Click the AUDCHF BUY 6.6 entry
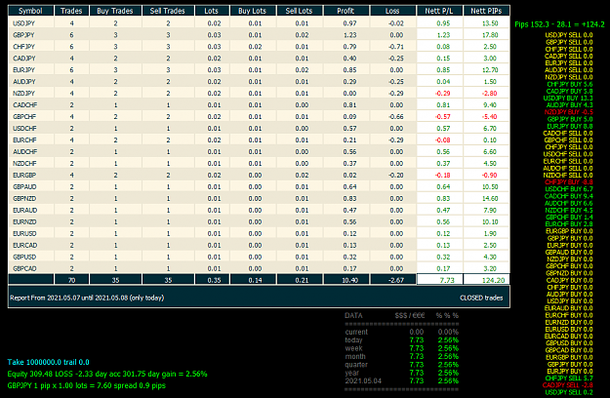Viewport: 610px width, 398px height. pyautogui.click(x=569, y=203)
